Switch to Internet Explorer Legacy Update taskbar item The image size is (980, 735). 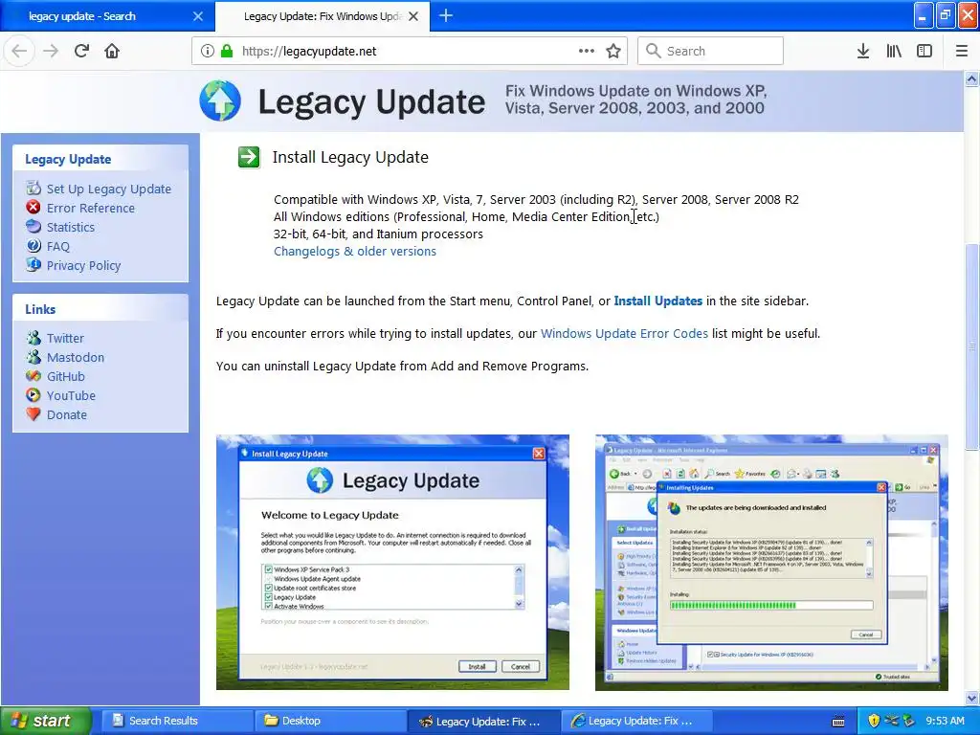coord(635,721)
